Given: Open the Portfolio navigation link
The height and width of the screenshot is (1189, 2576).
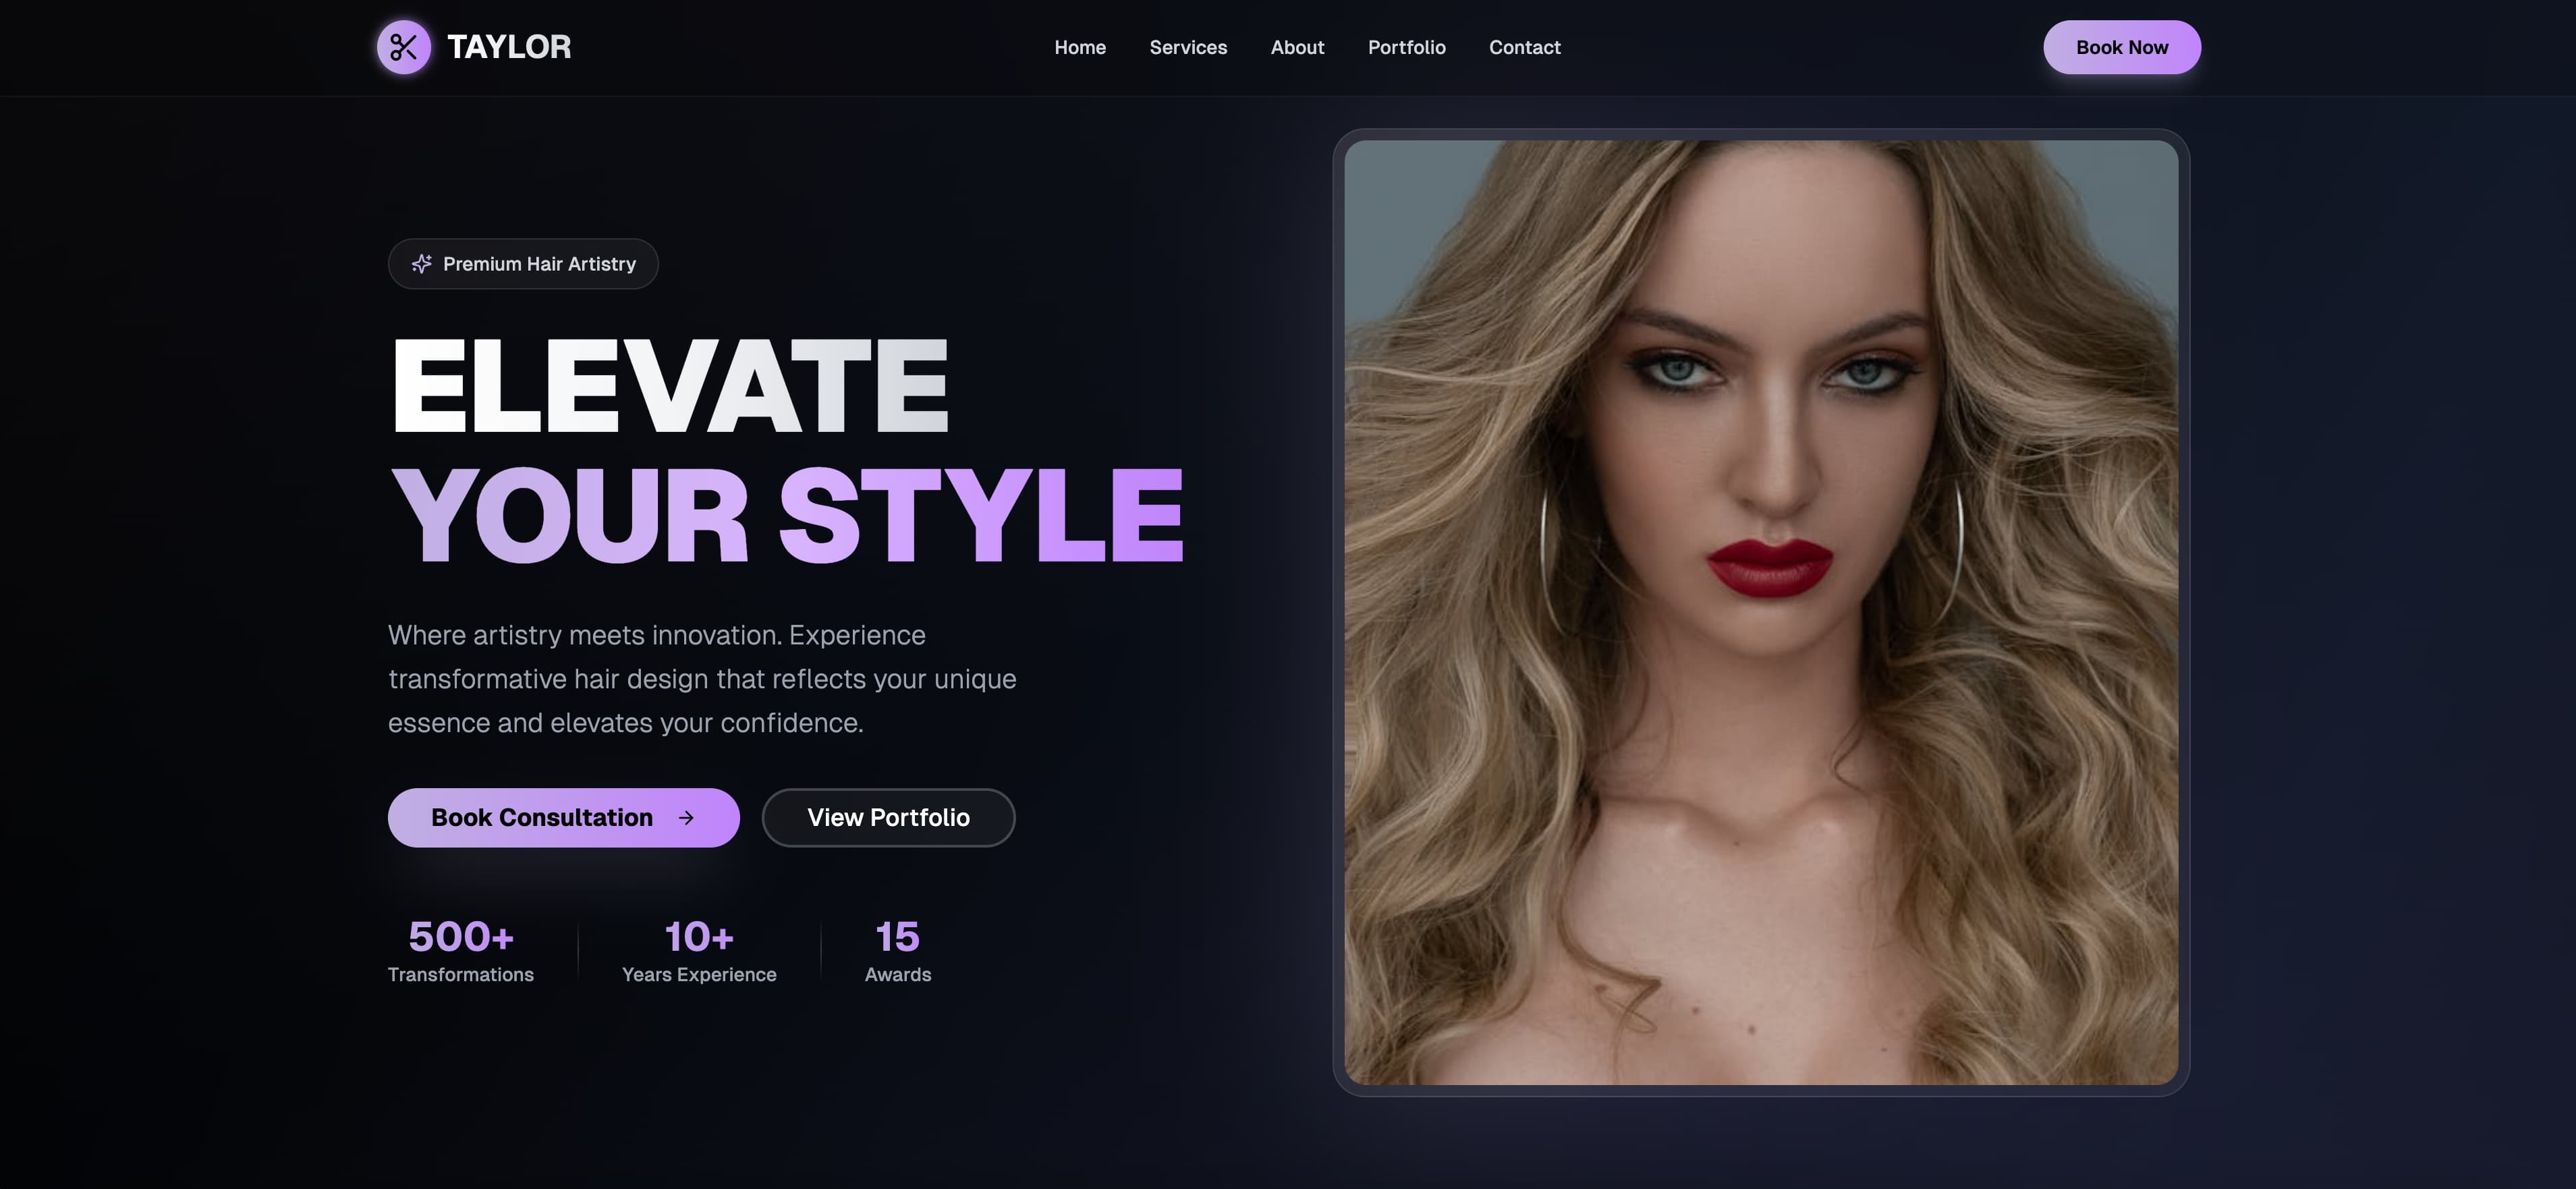Looking at the screenshot, I should [1406, 47].
